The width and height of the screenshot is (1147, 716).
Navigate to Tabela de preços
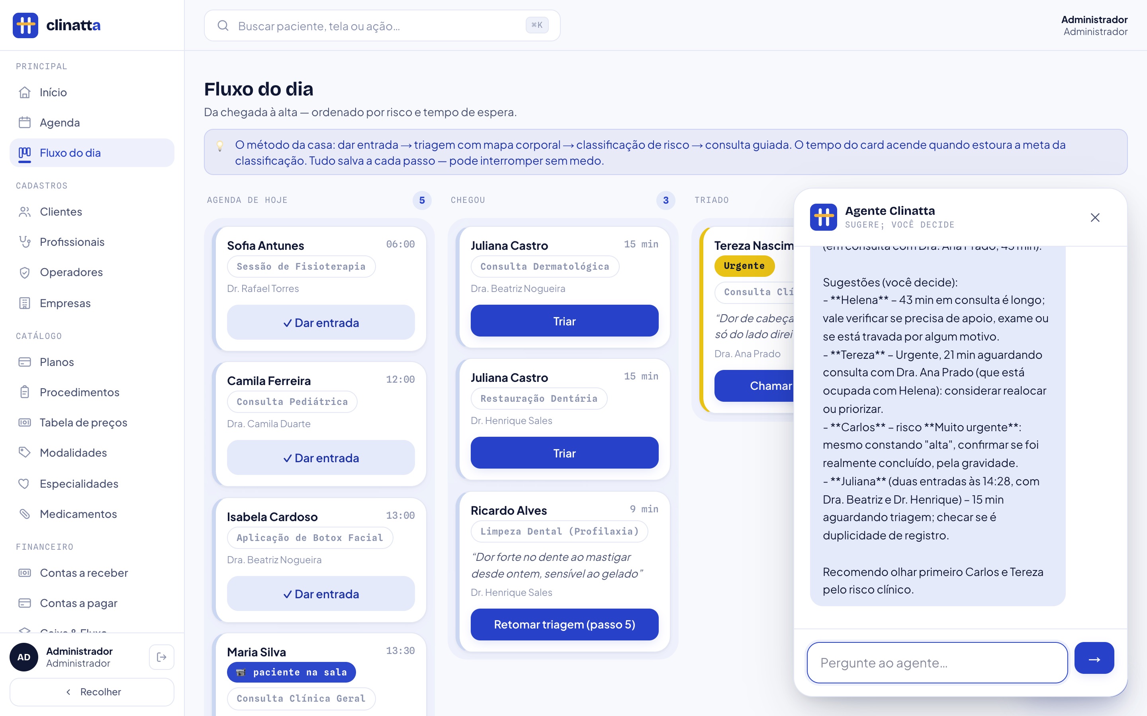pyautogui.click(x=92, y=422)
